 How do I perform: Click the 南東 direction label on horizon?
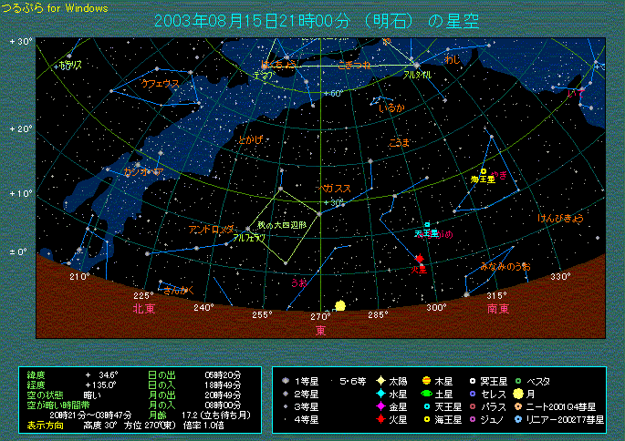point(498,308)
